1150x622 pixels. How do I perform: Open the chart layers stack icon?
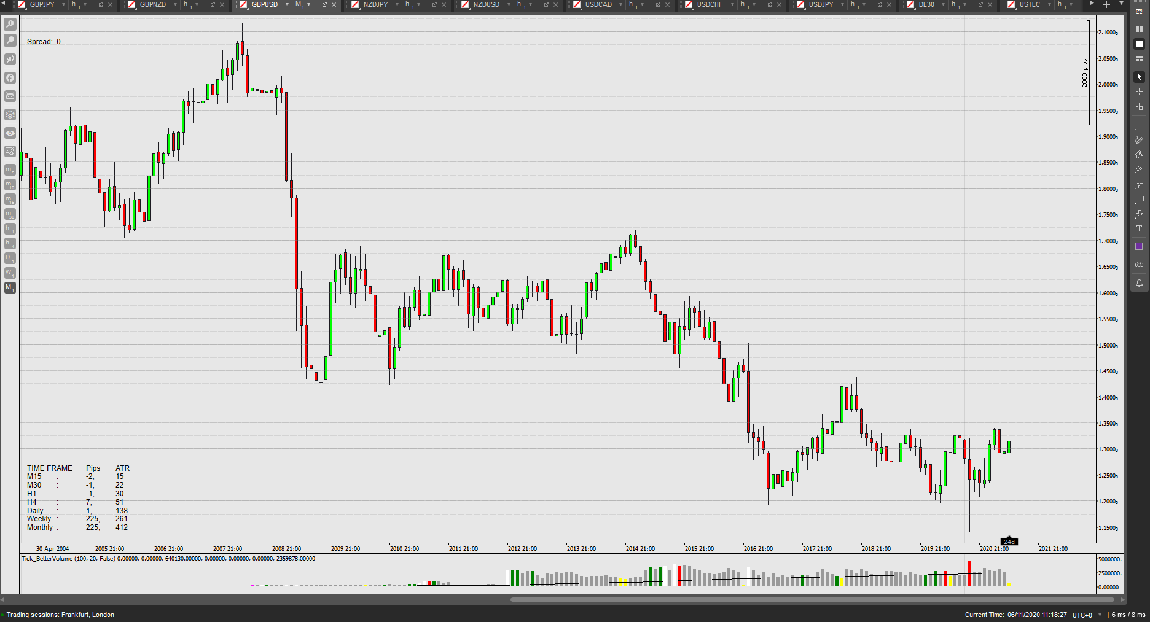coord(10,114)
